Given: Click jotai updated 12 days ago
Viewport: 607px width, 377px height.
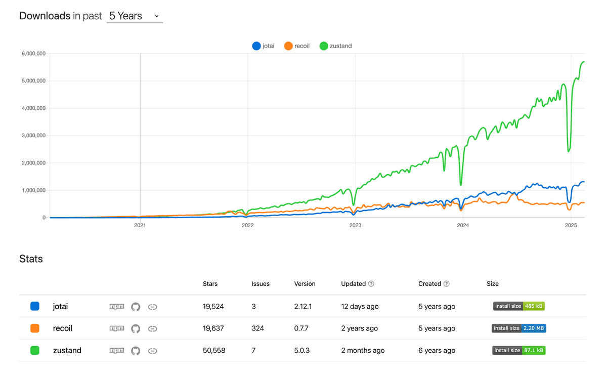Looking at the screenshot, I should pos(360,306).
